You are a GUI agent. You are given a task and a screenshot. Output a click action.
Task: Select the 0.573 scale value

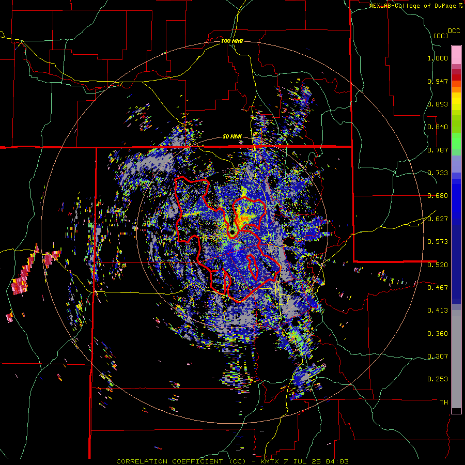[438, 242]
